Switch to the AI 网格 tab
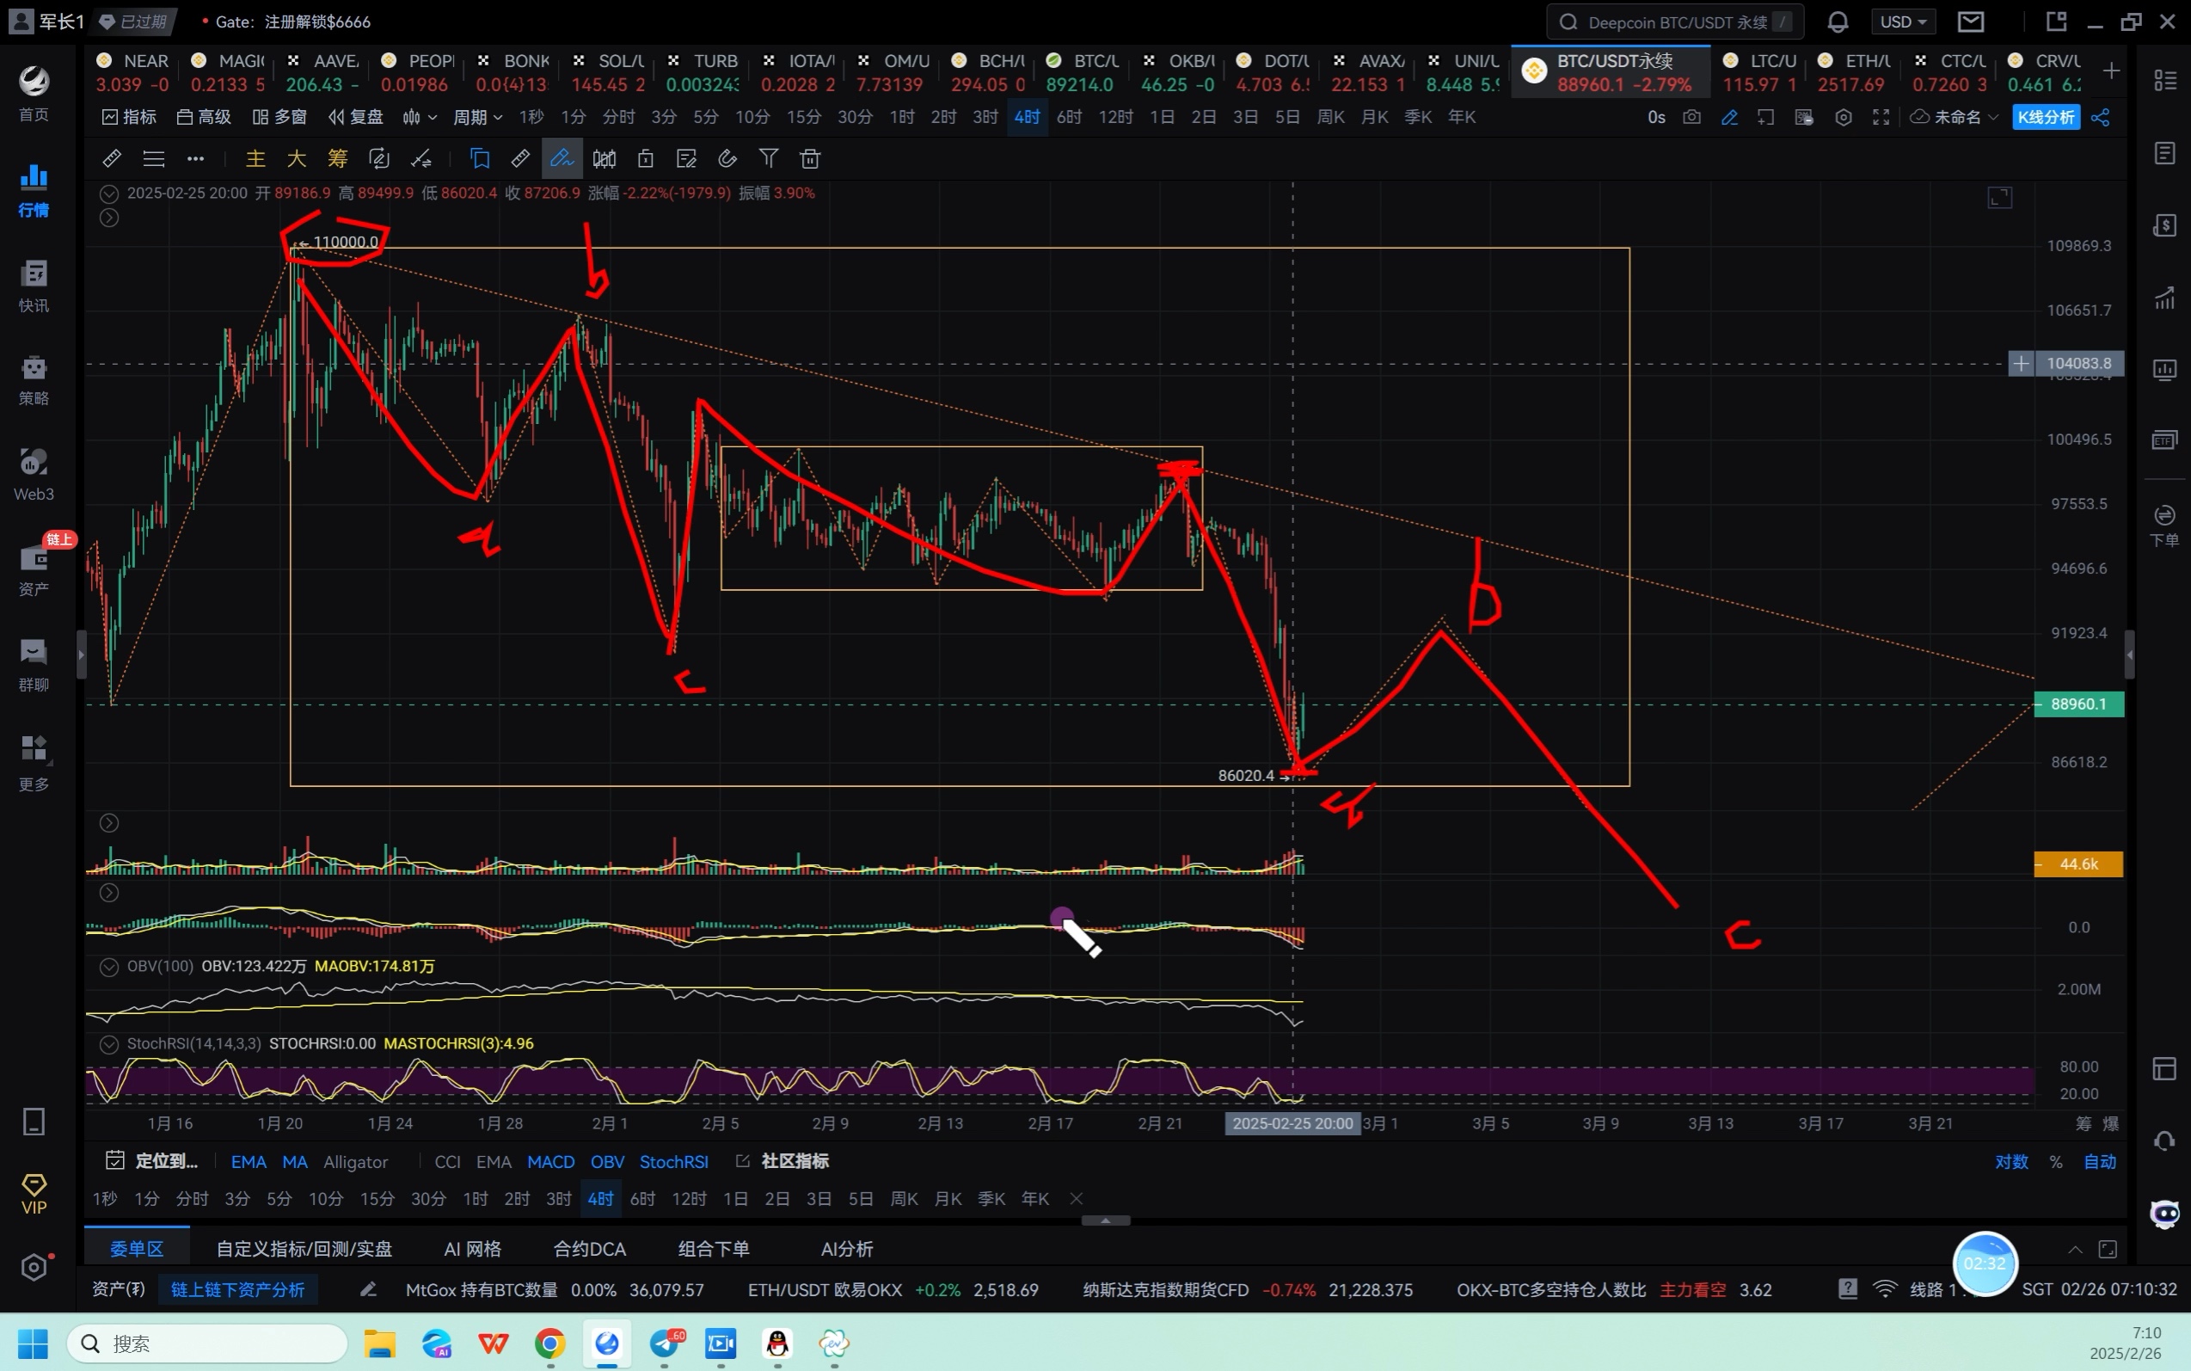The width and height of the screenshot is (2191, 1371). tap(472, 1249)
